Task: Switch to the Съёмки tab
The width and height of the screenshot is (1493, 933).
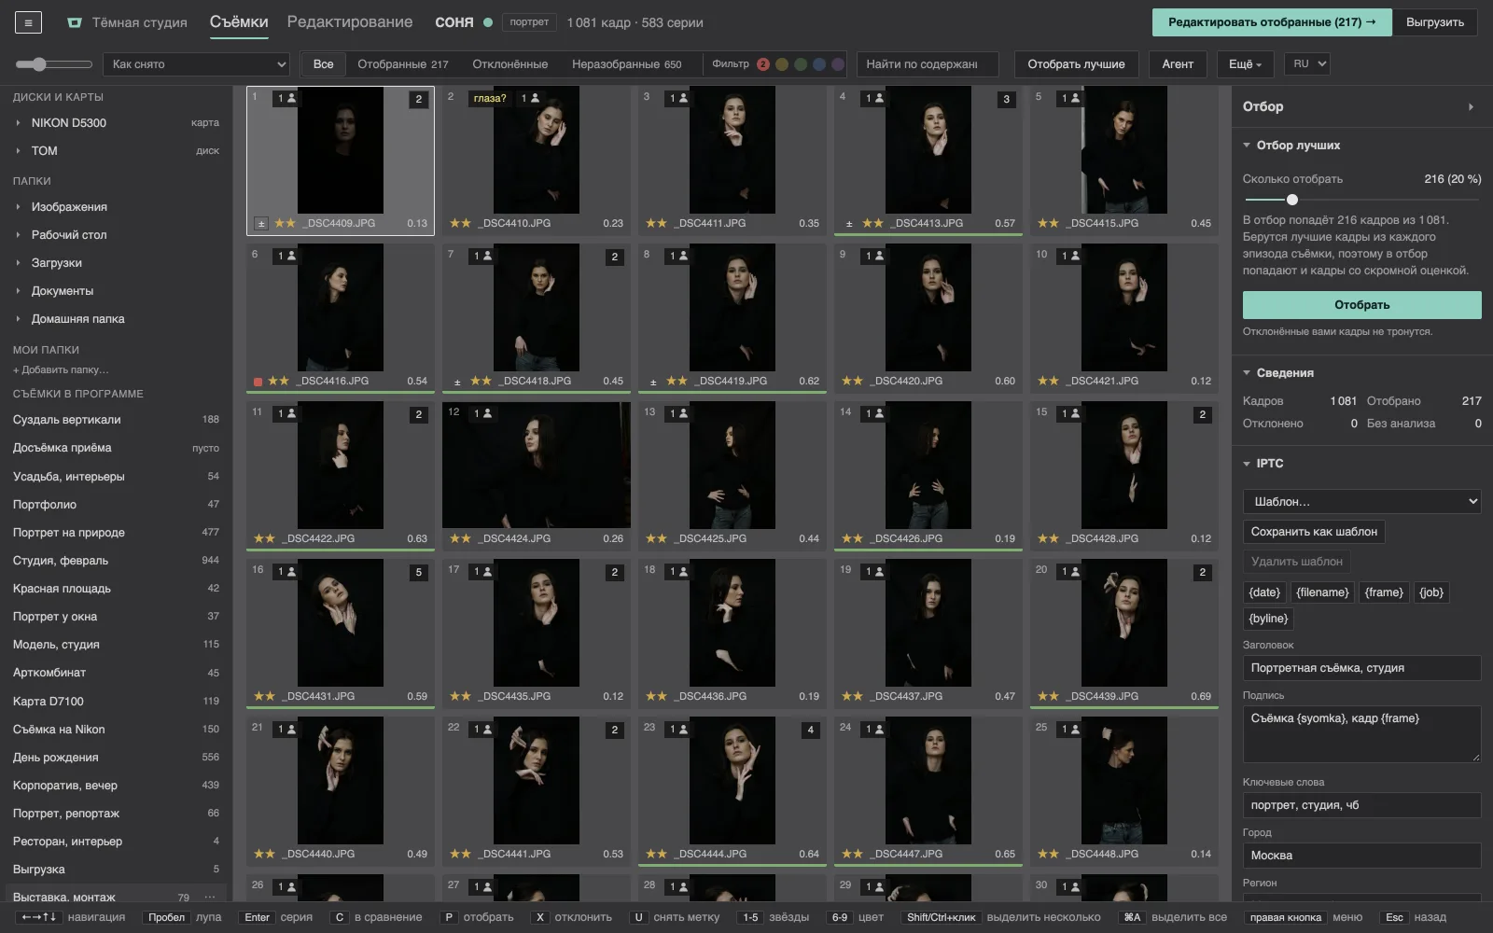Action: [239, 22]
